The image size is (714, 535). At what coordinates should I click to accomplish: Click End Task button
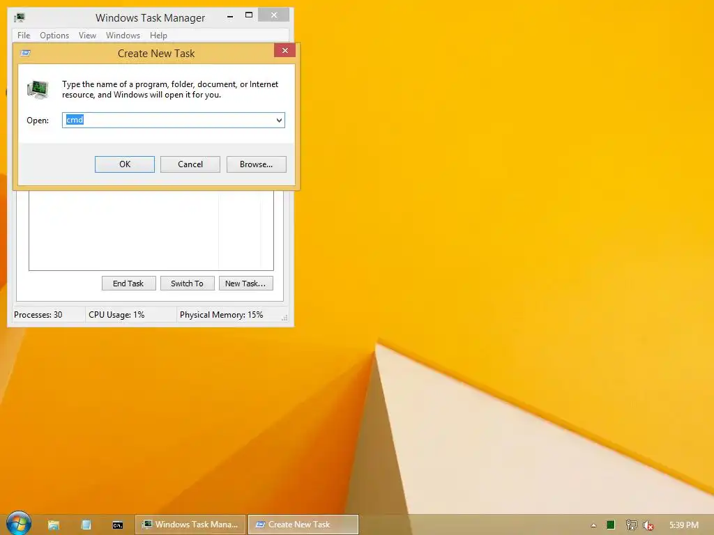pos(128,284)
